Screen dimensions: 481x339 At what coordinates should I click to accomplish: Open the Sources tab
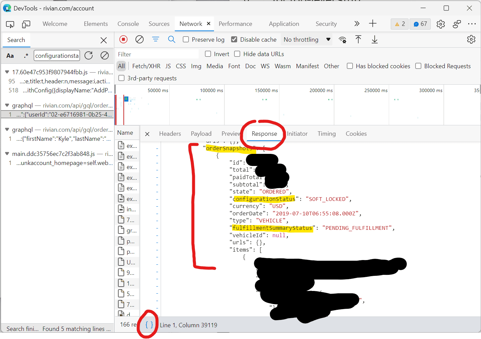[x=159, y=24]
